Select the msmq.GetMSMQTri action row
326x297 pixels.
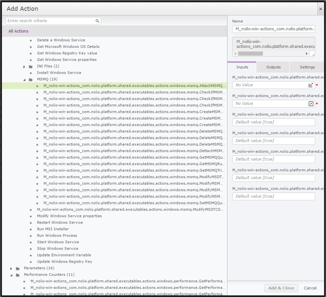(134, 170)
